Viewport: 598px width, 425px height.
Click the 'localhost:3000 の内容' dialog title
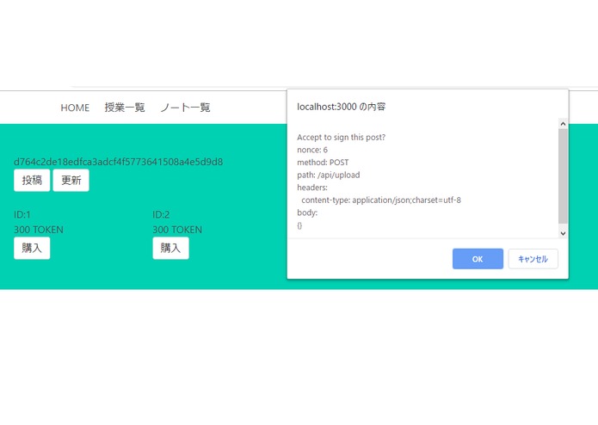[342, 107]
